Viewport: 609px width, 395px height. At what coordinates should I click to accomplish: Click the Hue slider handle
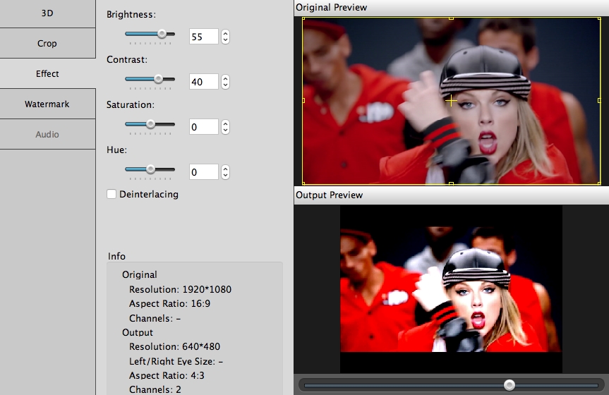150,169
